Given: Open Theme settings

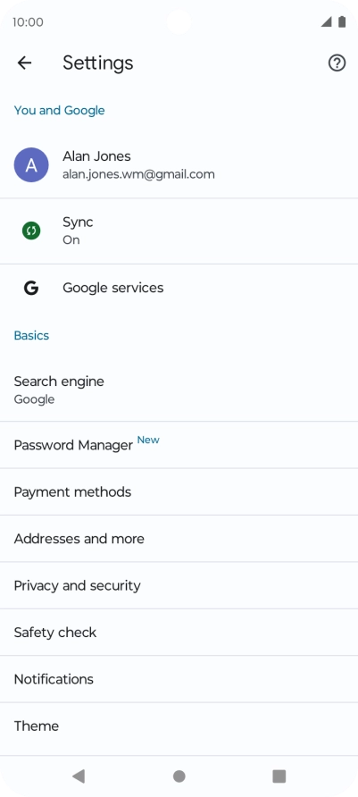Looking at the screenshot, I should [x=179, y=726].
